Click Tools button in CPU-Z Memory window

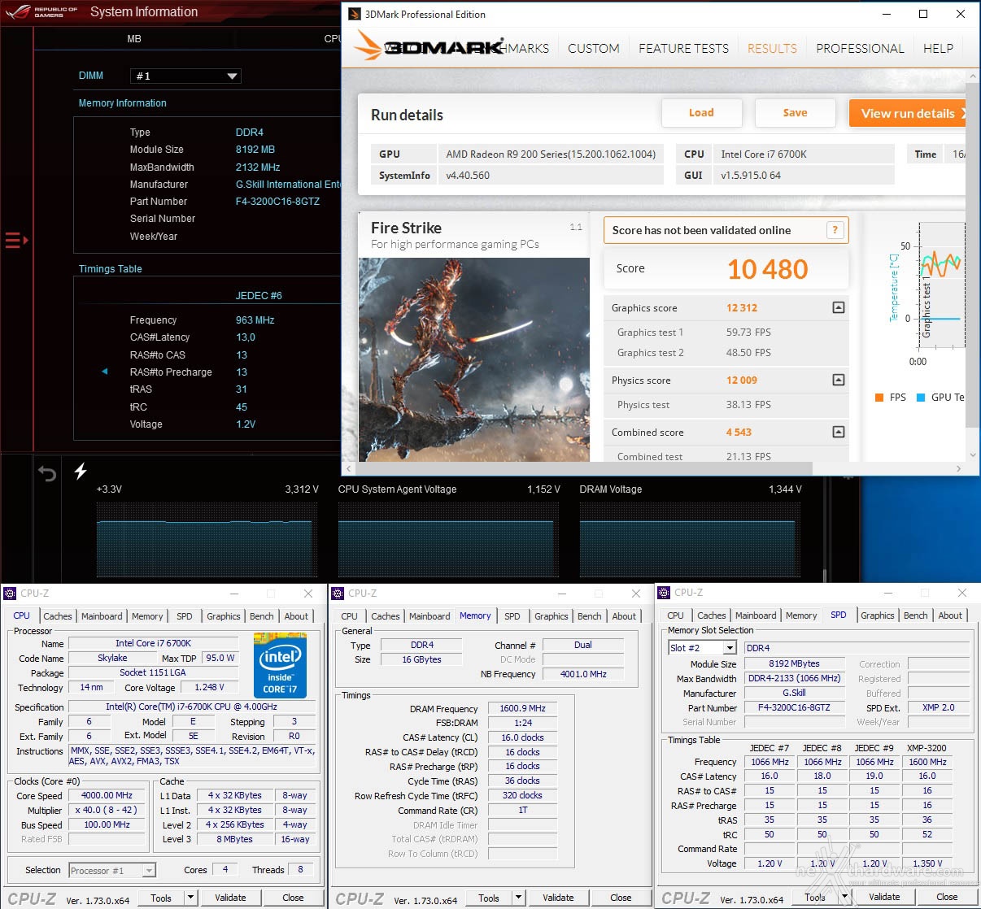click(x=489, y=898)
